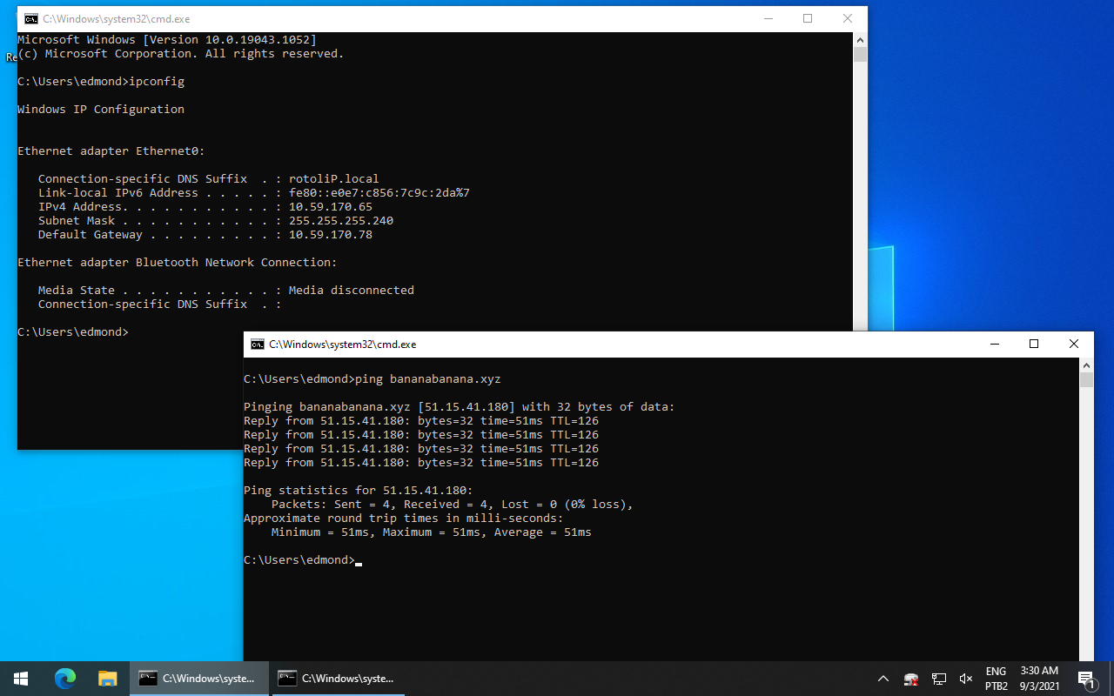Open the clock and calendar flyout
1114x696 pixels.
pyautogui.click(x=1037, y=679)
